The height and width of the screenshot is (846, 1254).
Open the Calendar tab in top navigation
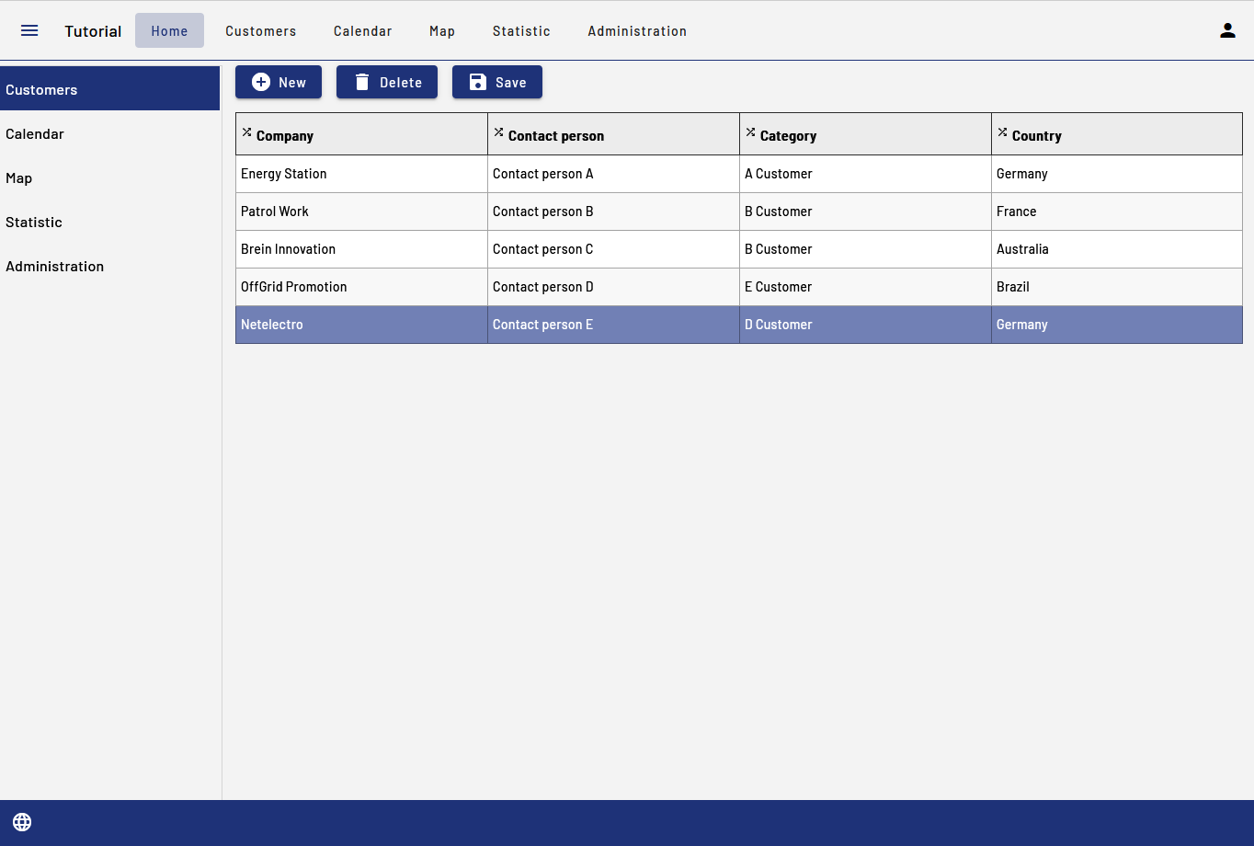(362, 31)
